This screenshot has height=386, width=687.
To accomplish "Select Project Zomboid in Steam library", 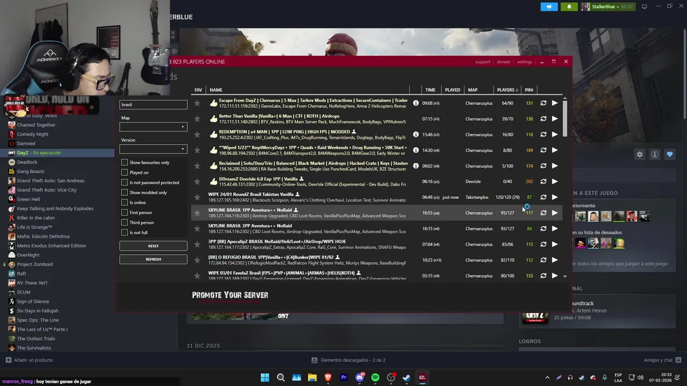I will coord(35,264).
